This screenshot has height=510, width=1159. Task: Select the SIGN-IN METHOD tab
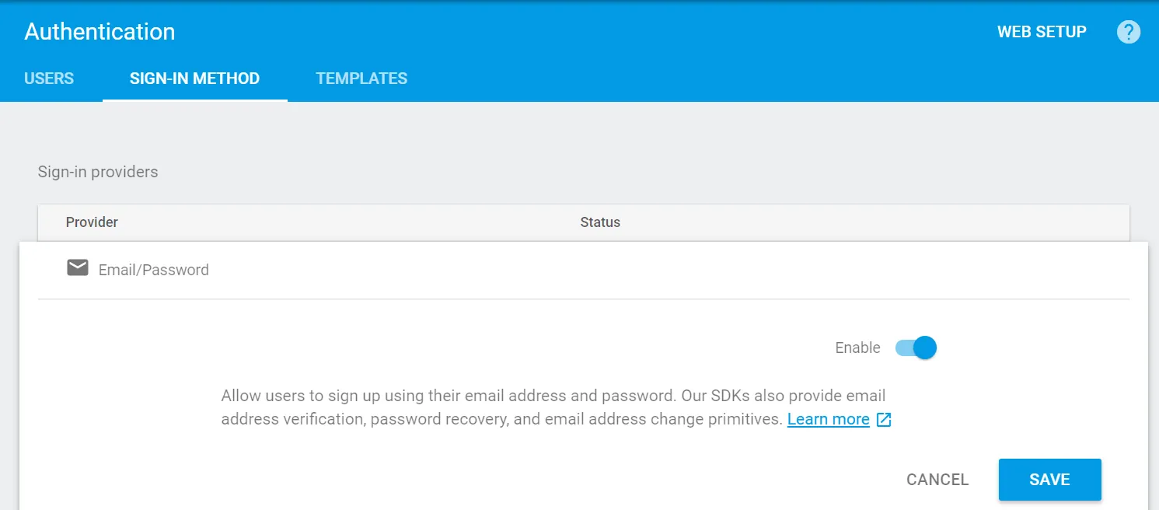(194, 79)
